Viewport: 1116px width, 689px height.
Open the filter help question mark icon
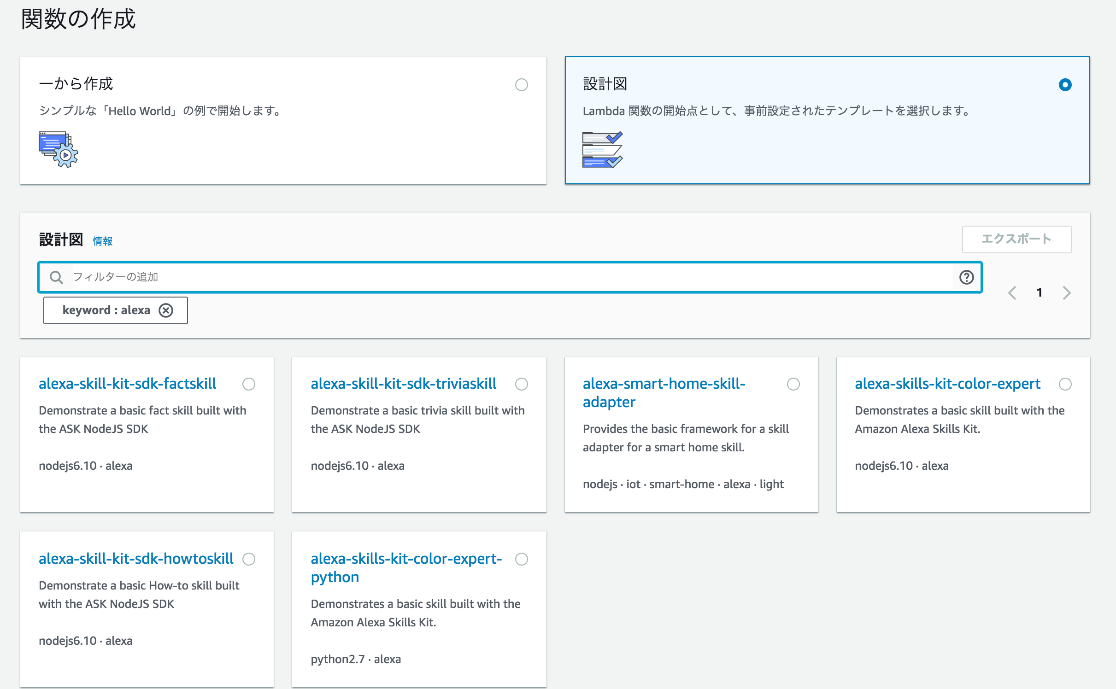(966, 277)
